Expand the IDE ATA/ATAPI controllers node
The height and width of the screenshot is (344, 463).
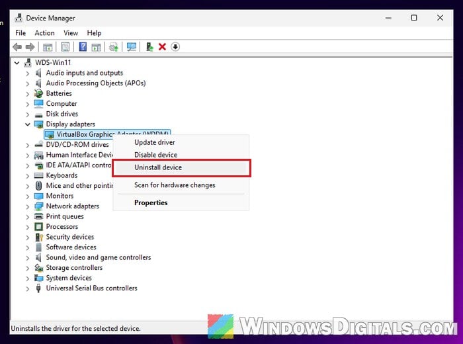(28, 165)
